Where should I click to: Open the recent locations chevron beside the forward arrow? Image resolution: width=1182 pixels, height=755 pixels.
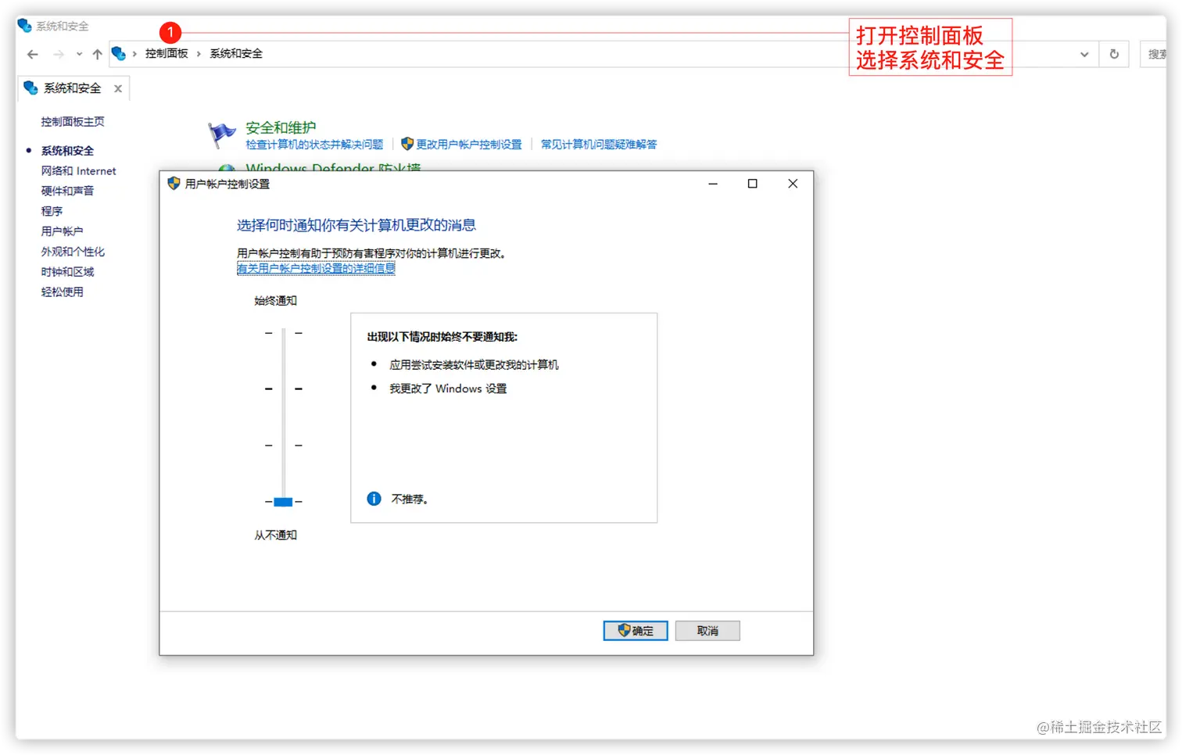point(78,54)
